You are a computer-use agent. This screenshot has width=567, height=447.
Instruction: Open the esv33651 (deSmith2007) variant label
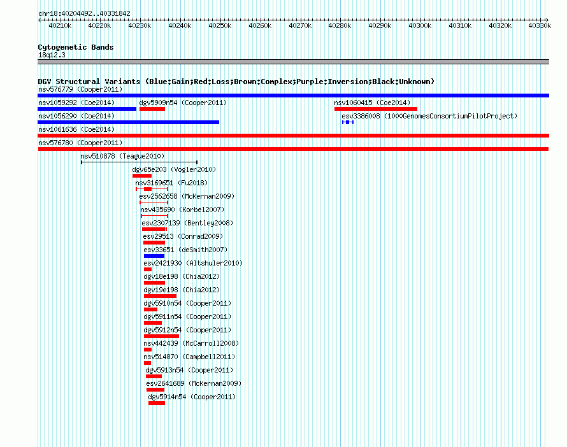click(185, 250)
